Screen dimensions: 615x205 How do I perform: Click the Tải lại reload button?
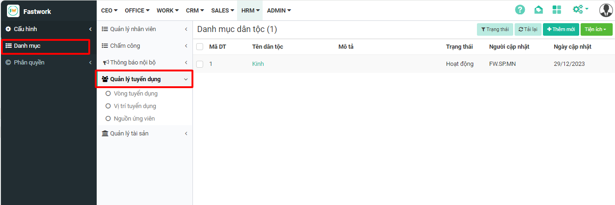(x=528, y=30)
